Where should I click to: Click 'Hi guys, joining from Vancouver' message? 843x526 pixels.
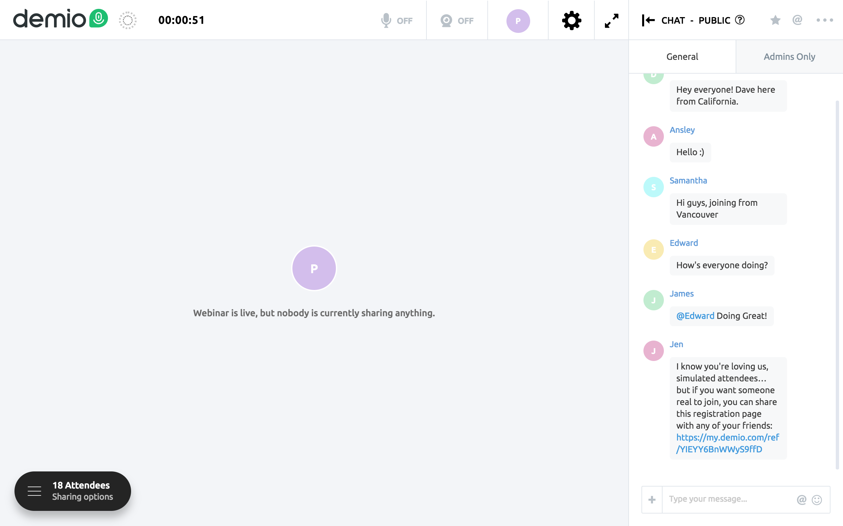pos(728,209)
